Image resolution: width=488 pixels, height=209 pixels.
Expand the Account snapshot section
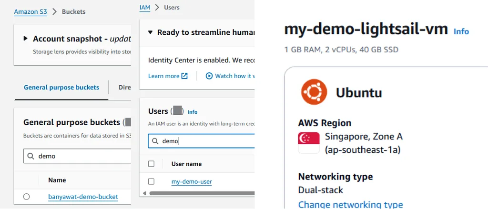point(26,39)
